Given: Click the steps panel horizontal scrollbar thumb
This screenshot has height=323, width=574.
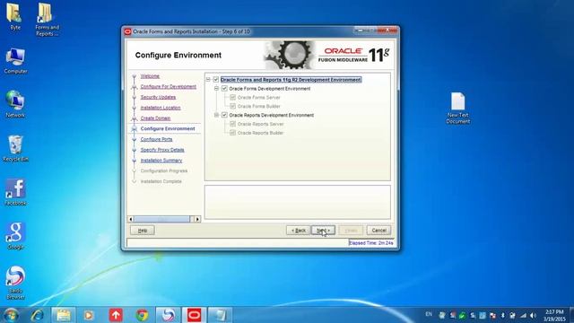Looking at the screenshot, I should tap(161, 219).
